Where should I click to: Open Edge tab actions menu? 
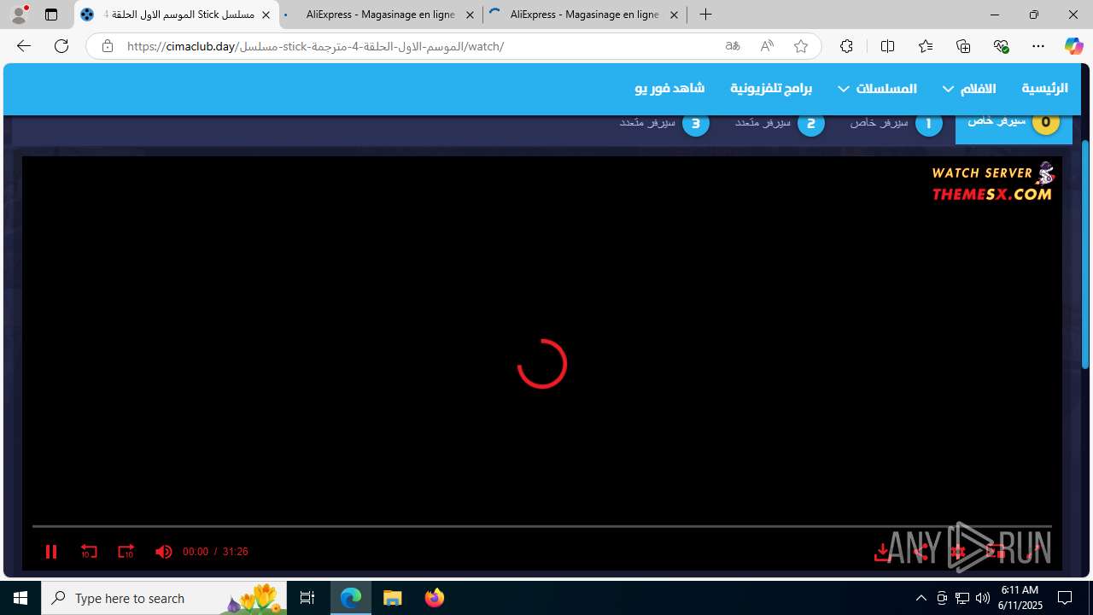pyautogui.click(x=51, y=15)
